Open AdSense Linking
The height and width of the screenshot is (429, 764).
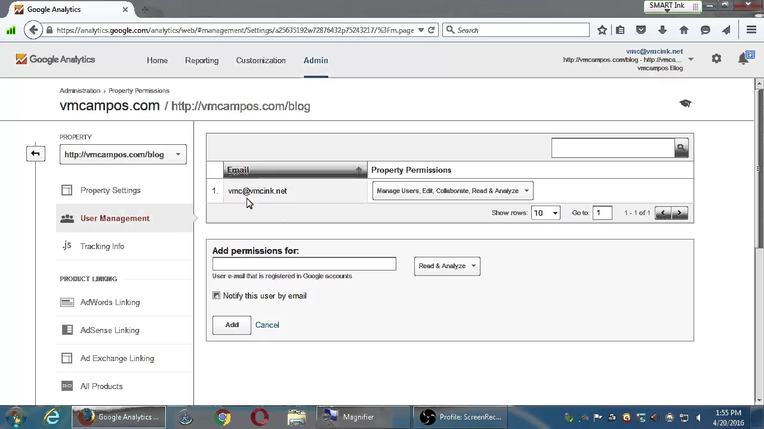point(110,330)
